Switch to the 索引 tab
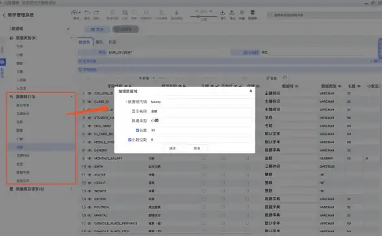The height and width of the screenshot is (236, 382). [x=99, y=42]
